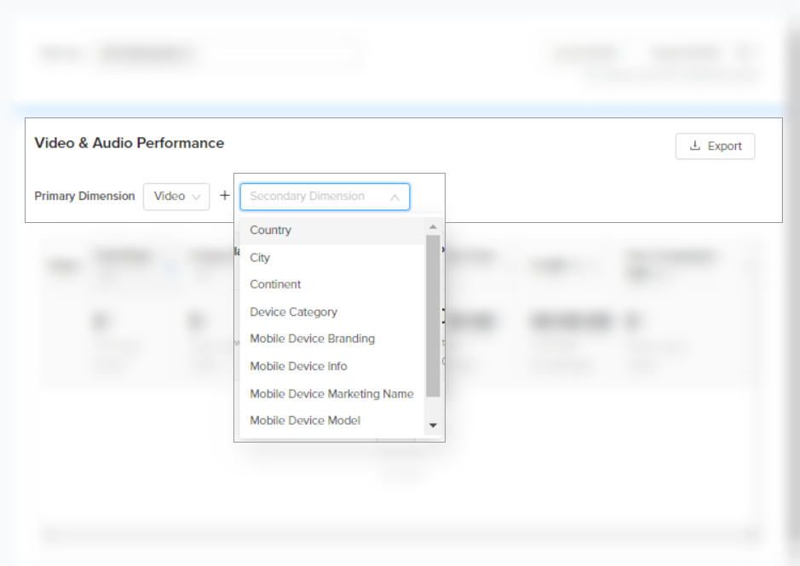This screenshot has width=800, height=566.
Task: Click the plus icon between dimensions
Action: 225,196
